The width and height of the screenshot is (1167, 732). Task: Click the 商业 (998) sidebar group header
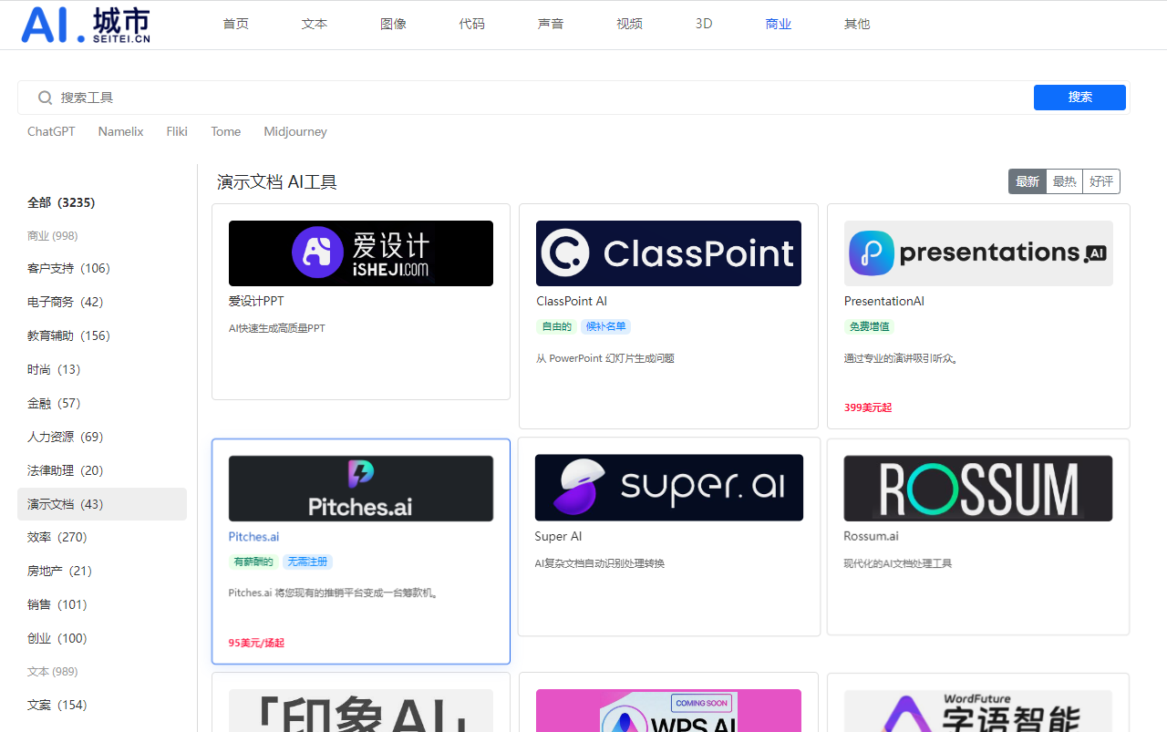click(x=53, y=235)
